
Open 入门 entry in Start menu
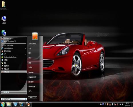(x=14, y=54)
